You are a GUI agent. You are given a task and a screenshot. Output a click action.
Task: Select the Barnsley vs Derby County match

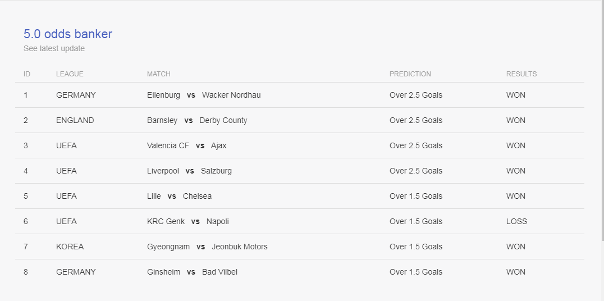197,120
